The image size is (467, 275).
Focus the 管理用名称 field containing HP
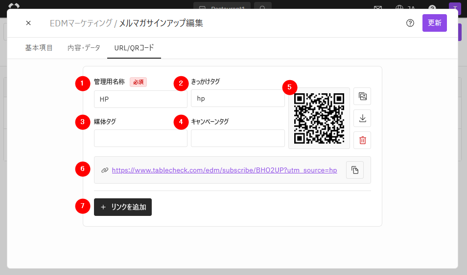click(x=140, y=99)
